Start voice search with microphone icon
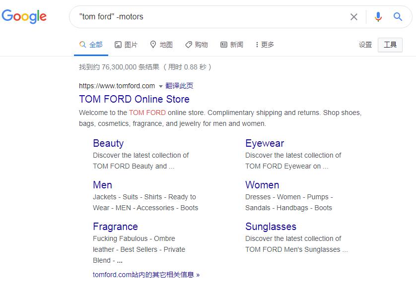Image resolution: width=416 pixels, height=288 pixels. tap(378, 17)
